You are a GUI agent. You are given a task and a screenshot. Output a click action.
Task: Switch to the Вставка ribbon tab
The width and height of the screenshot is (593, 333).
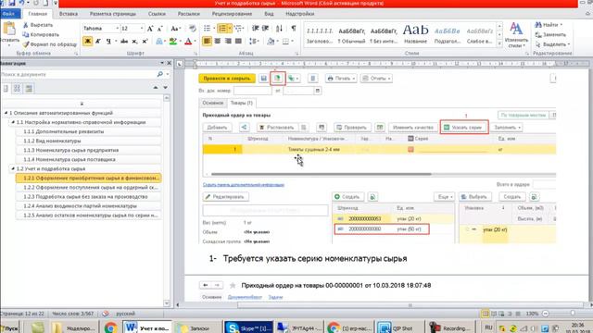coord(69,14)
